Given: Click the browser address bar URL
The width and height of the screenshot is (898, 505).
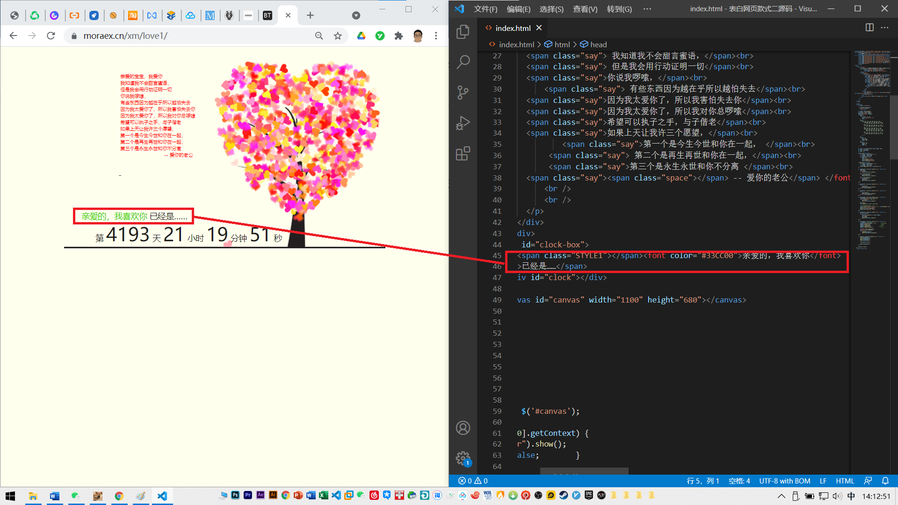Looking at the screenshot, I should point(125,36).
